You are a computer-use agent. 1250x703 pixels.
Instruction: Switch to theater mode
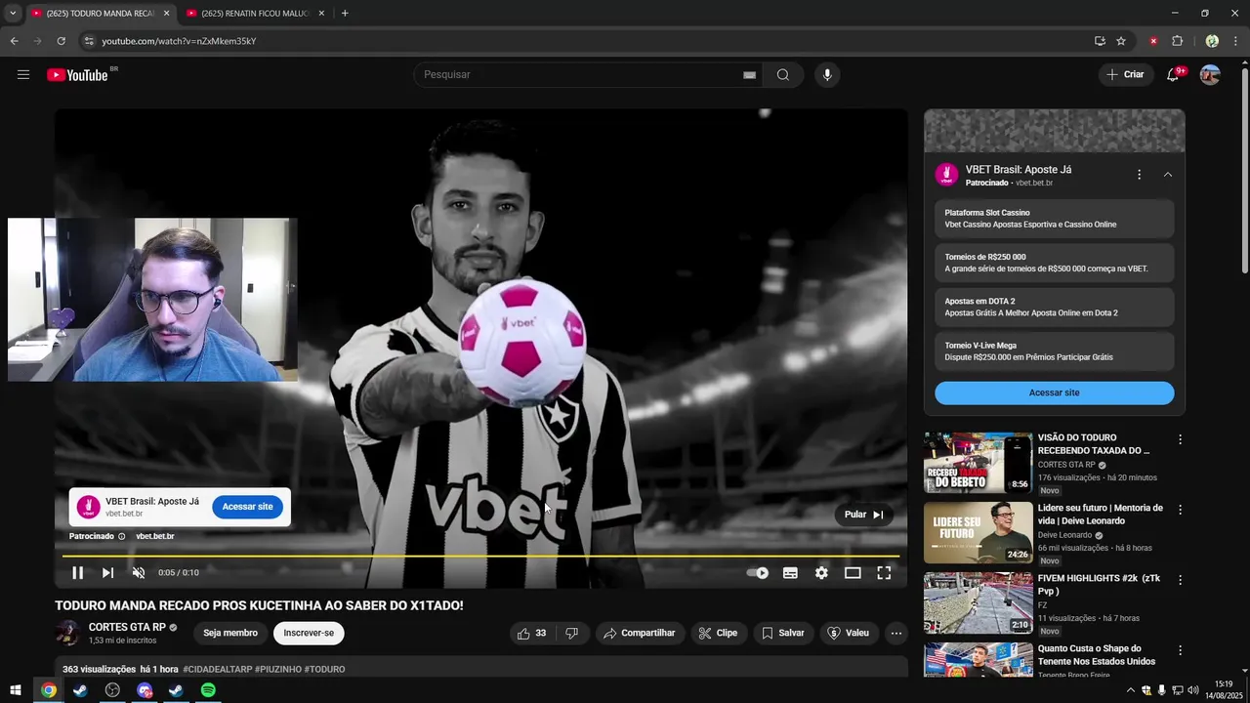pos(853,573)
